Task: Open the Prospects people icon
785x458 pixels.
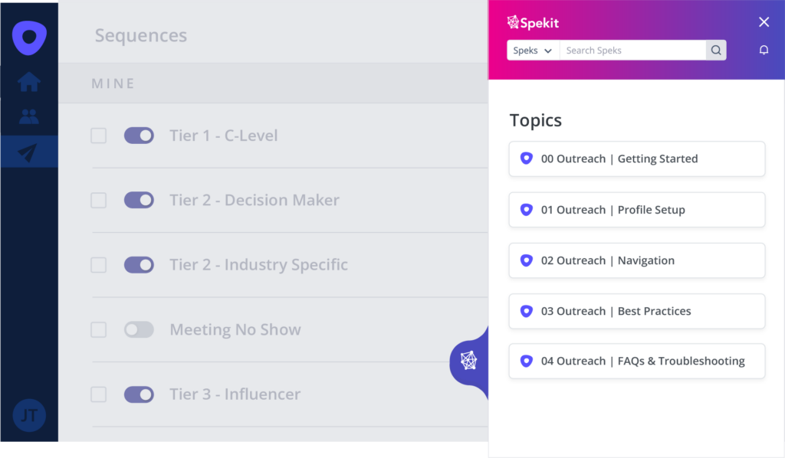Action: [x=29, y=116]
